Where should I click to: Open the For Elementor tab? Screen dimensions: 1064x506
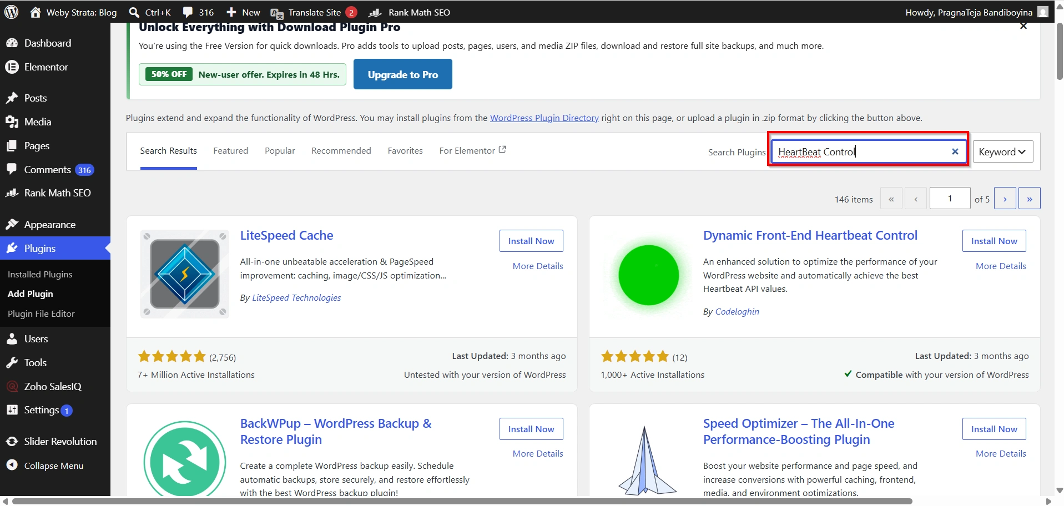(x=472, y=150)
